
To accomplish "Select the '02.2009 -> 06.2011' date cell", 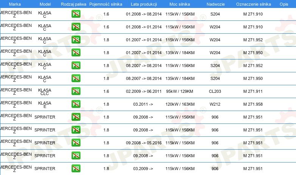I will pyautogui.click(x=144, y=91).
